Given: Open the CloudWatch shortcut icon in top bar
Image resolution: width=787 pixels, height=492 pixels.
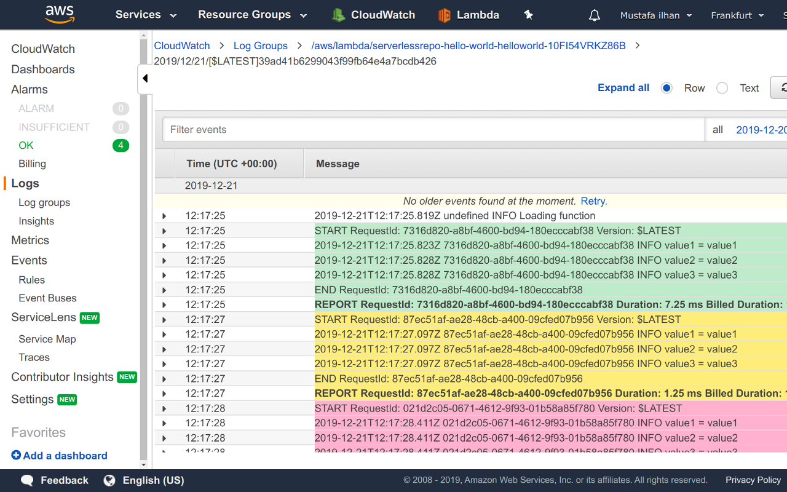Looking at the screenshot, I should pyautogui.click(x=338, y=15).
